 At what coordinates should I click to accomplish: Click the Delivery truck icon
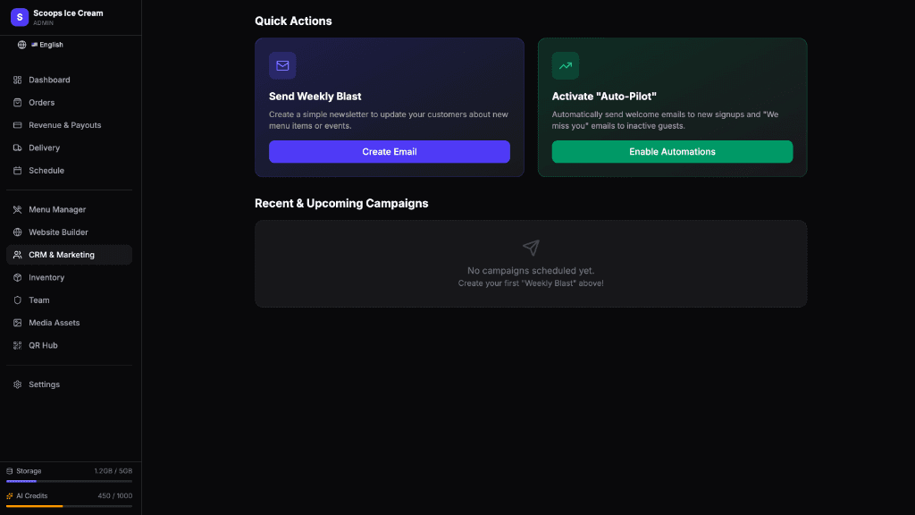(x=18, y=148)
